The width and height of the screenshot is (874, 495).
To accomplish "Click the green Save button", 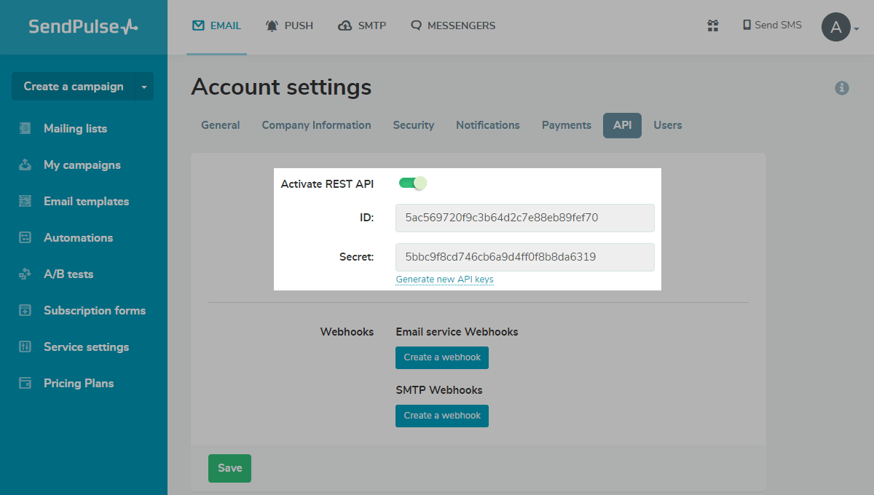I will coord(229,468).
